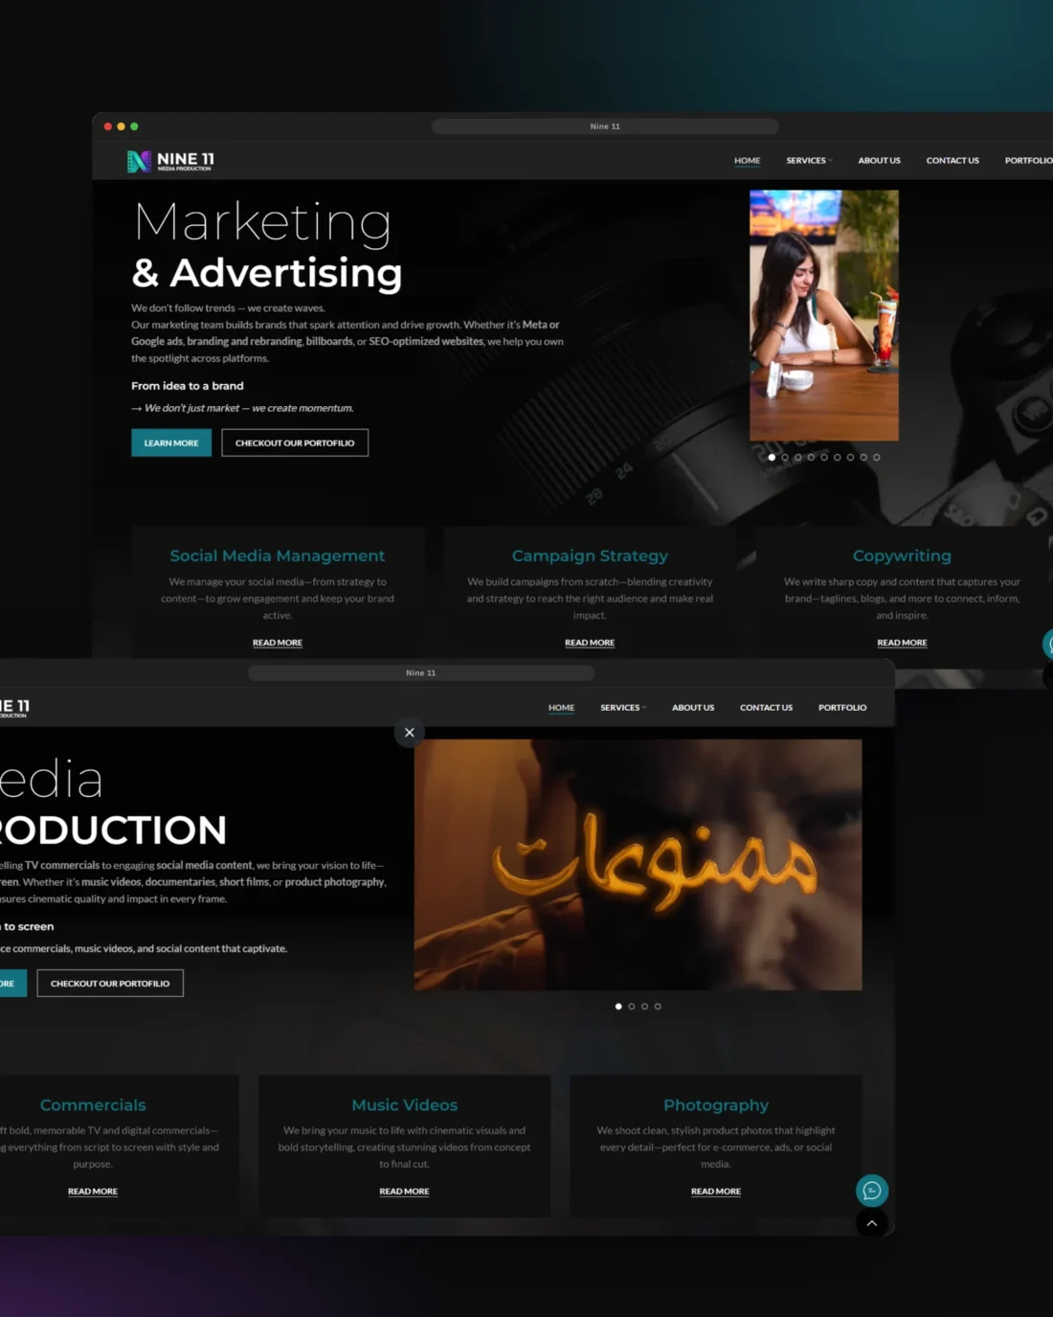The image size is (1053, 1317).
Task: Click the Campaign Strategy card heading
Action: [590, 556]
